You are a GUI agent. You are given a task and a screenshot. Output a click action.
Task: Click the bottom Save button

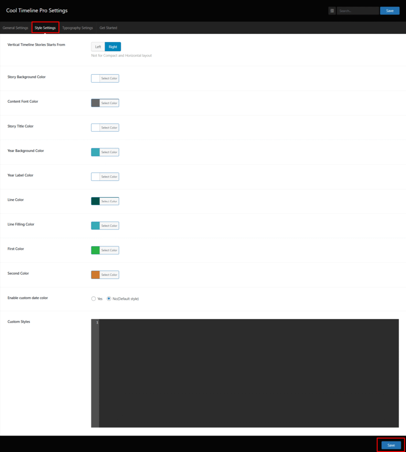391,445
